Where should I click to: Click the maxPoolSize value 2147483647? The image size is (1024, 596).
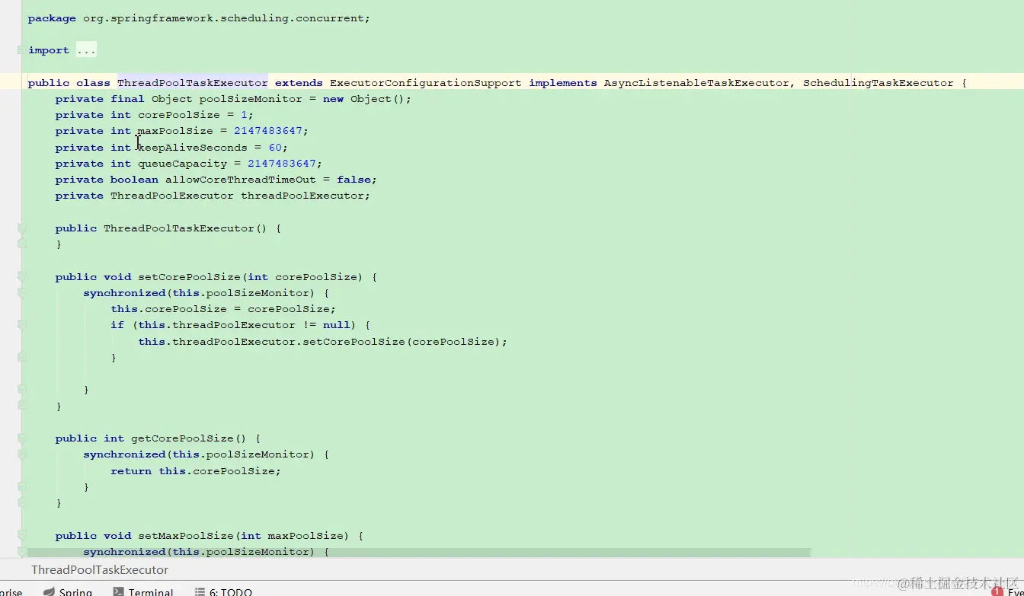click(268, 131)
